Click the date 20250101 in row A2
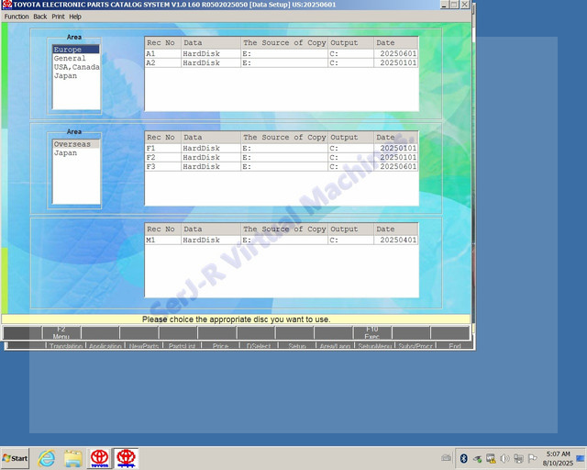The height and width of the screenshot is (470, 587). (398, 62)
